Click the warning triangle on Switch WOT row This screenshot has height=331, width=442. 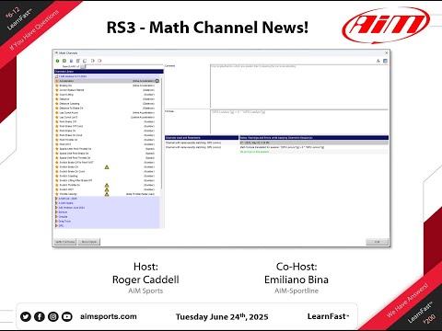pos(107,189)
